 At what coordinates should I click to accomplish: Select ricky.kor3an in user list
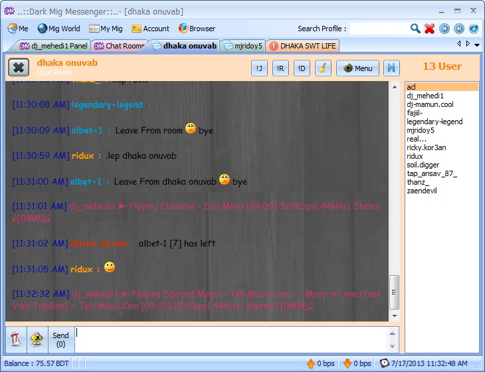(442, 148)
